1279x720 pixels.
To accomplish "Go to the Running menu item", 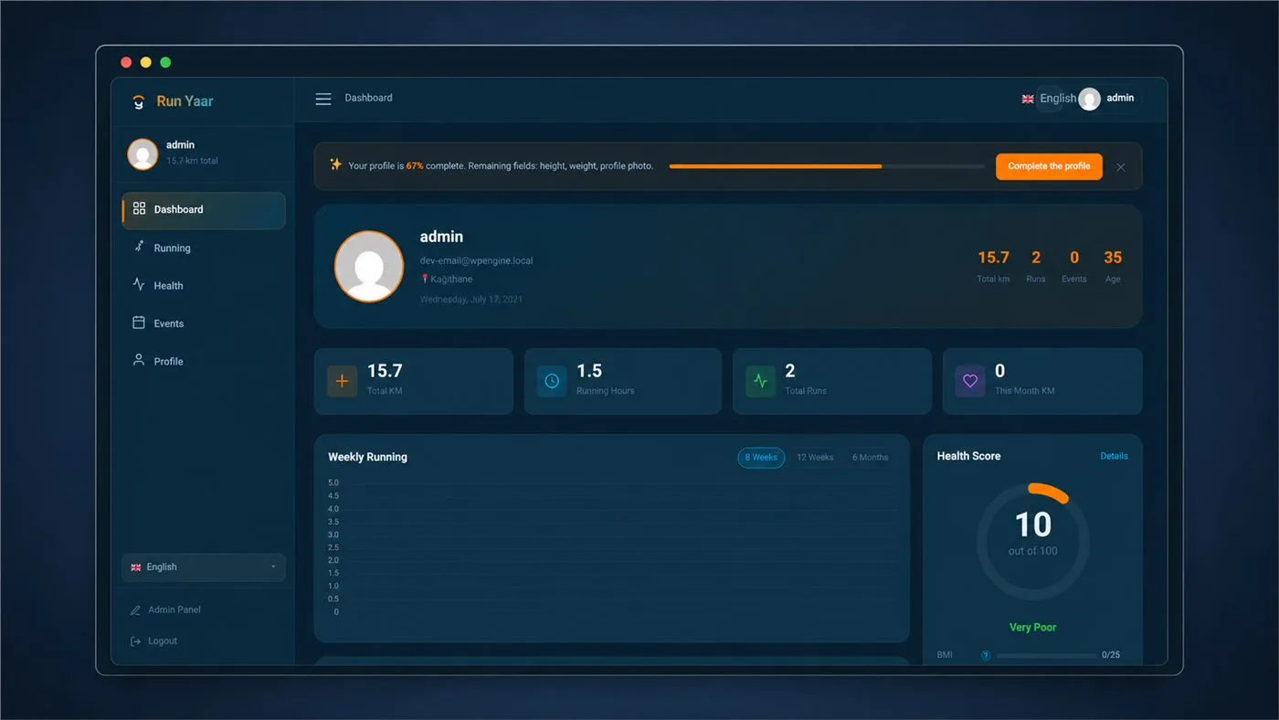I will 204,248.
